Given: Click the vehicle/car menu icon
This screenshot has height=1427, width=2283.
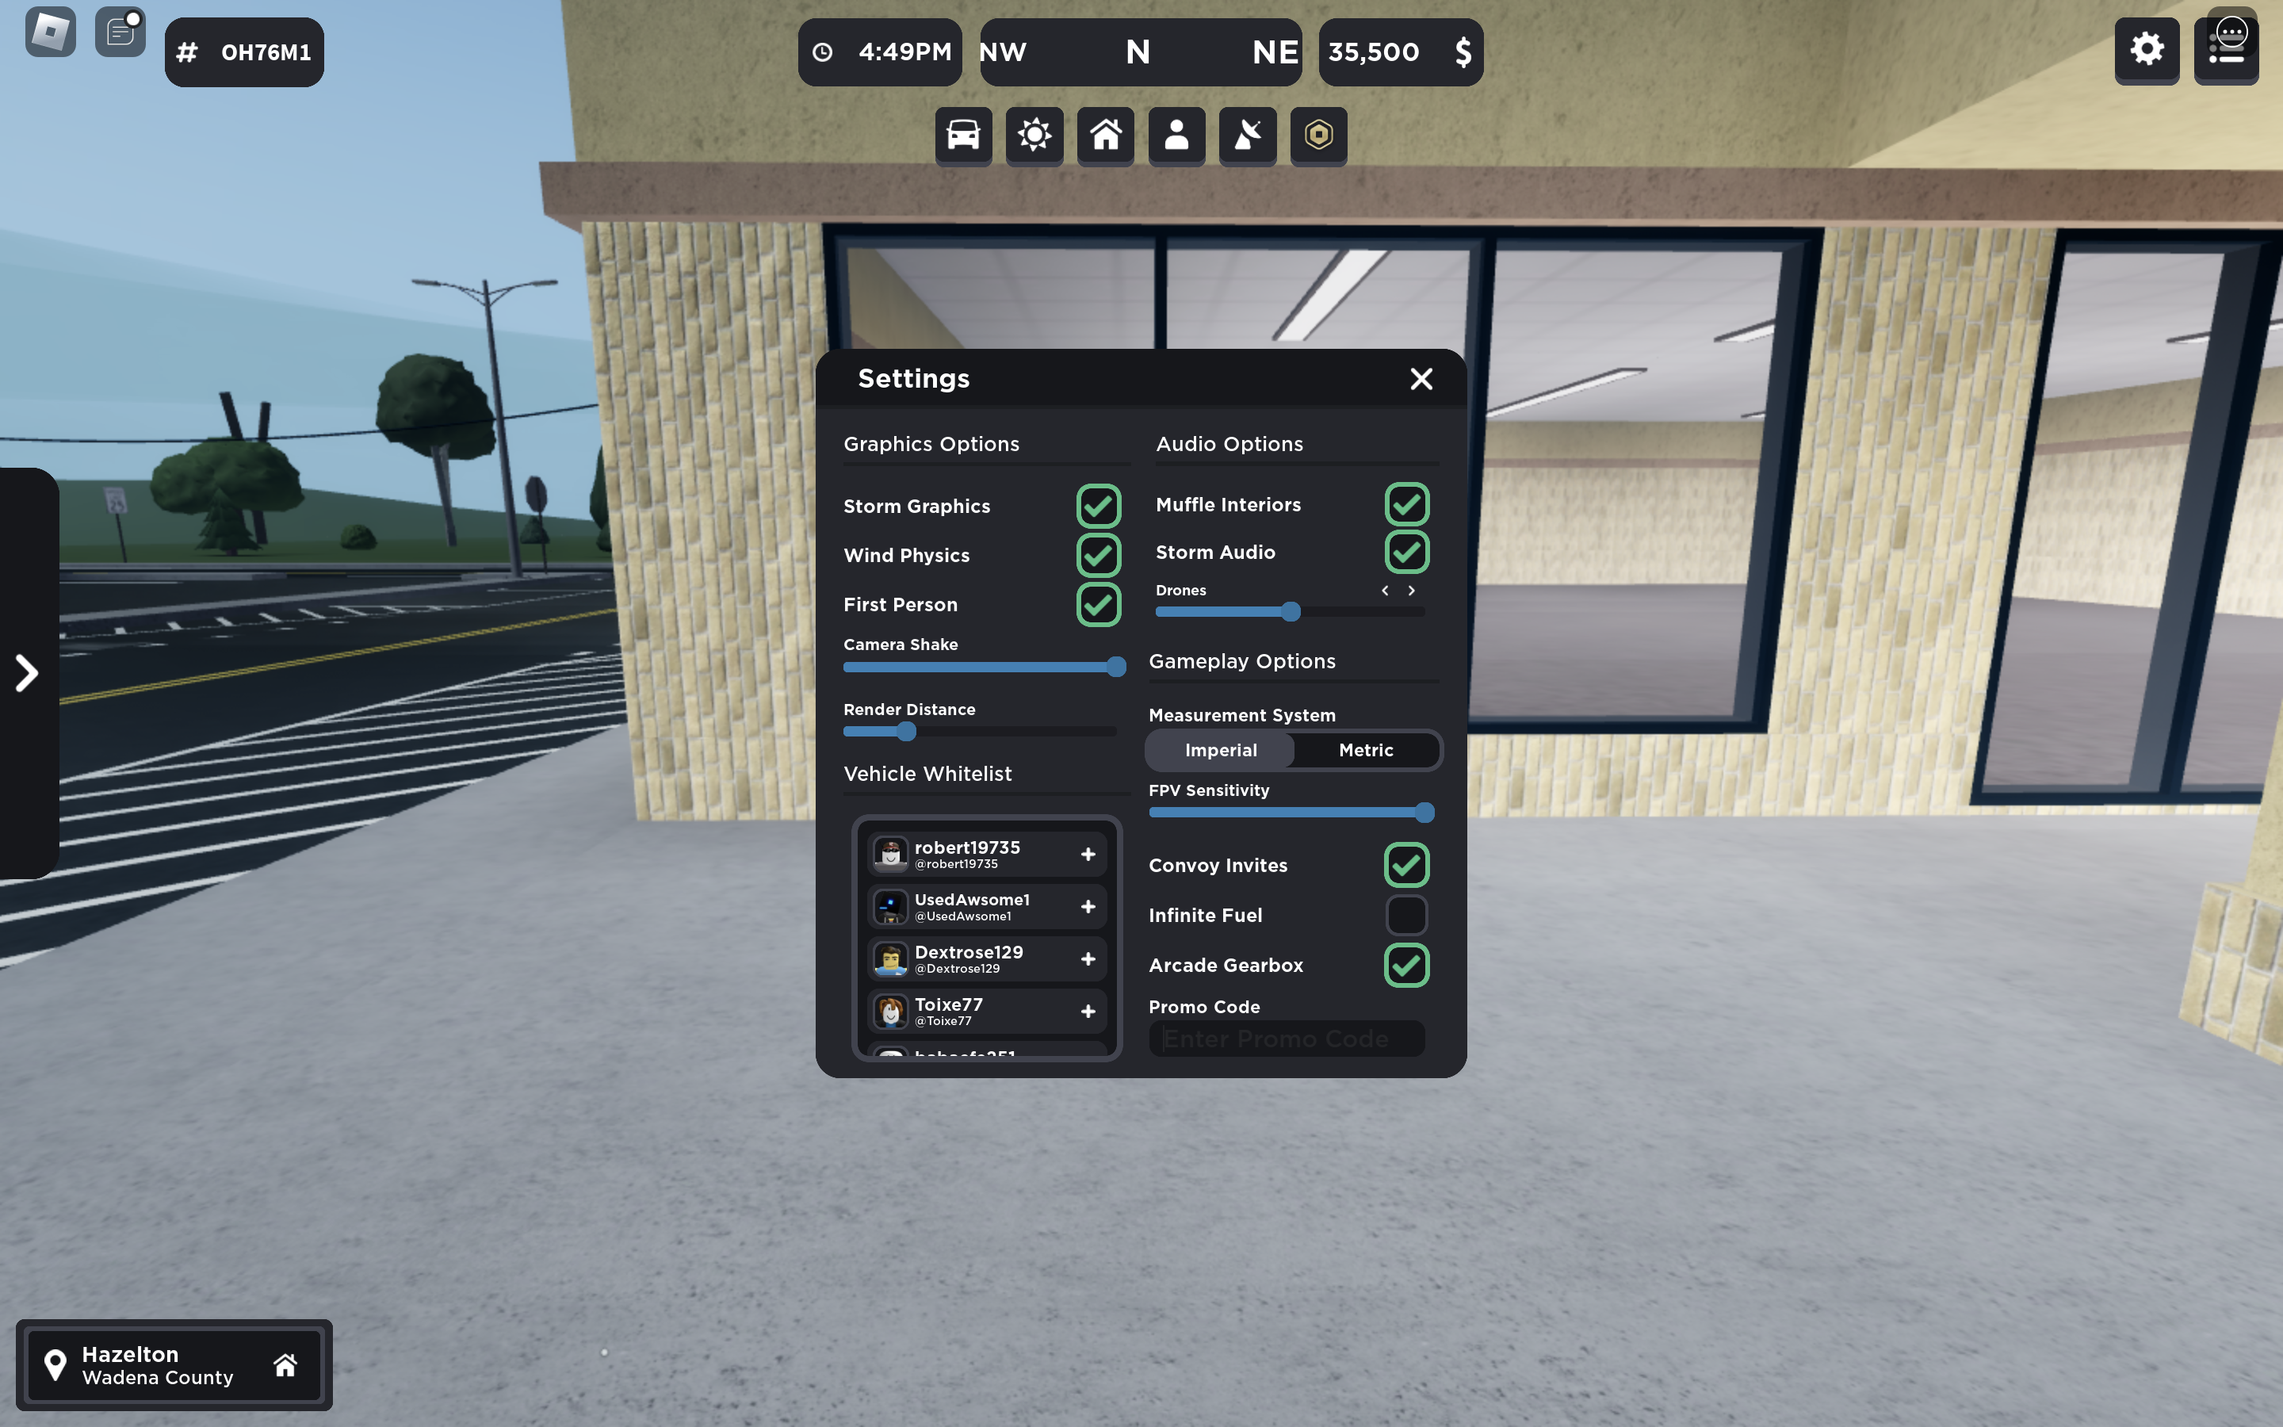Looking at the screenshot, I should pyautogui.click(x=963, y=135).
